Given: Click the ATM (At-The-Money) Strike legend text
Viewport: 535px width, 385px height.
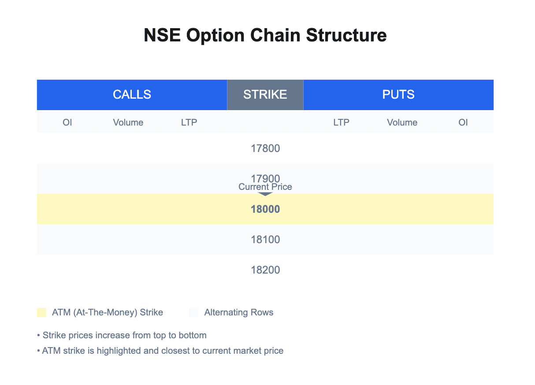Looking at the screenshot, I should [x=108, y=313].
